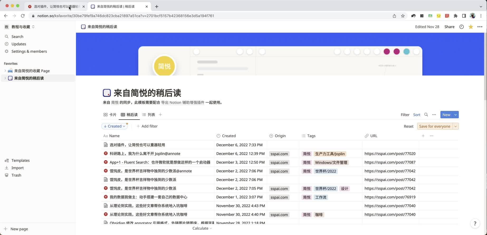Open column header more-options icon
The image size is (487, 235).
(432, 136)
